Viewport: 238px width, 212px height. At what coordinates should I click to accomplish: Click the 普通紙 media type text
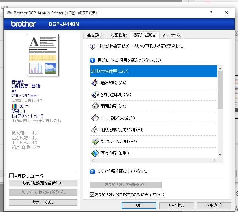[x=18, y=82]
